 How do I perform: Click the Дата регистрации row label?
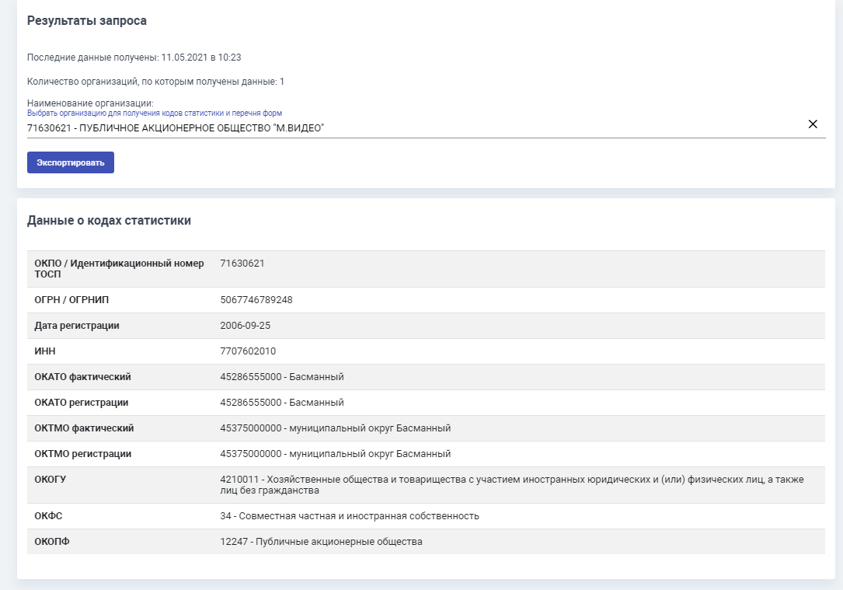77,326
